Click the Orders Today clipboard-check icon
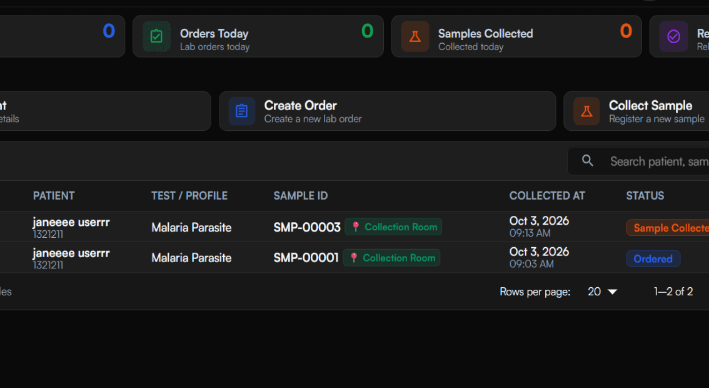Viewport: 709px width, 388px height. click(156, 36)
